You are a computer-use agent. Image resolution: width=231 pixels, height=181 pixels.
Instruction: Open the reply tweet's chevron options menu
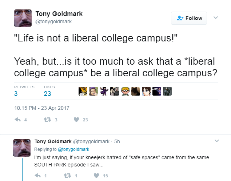click(x=217, y=141)
